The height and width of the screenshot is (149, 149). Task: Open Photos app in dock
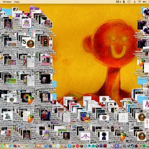(x=19, y=146)
